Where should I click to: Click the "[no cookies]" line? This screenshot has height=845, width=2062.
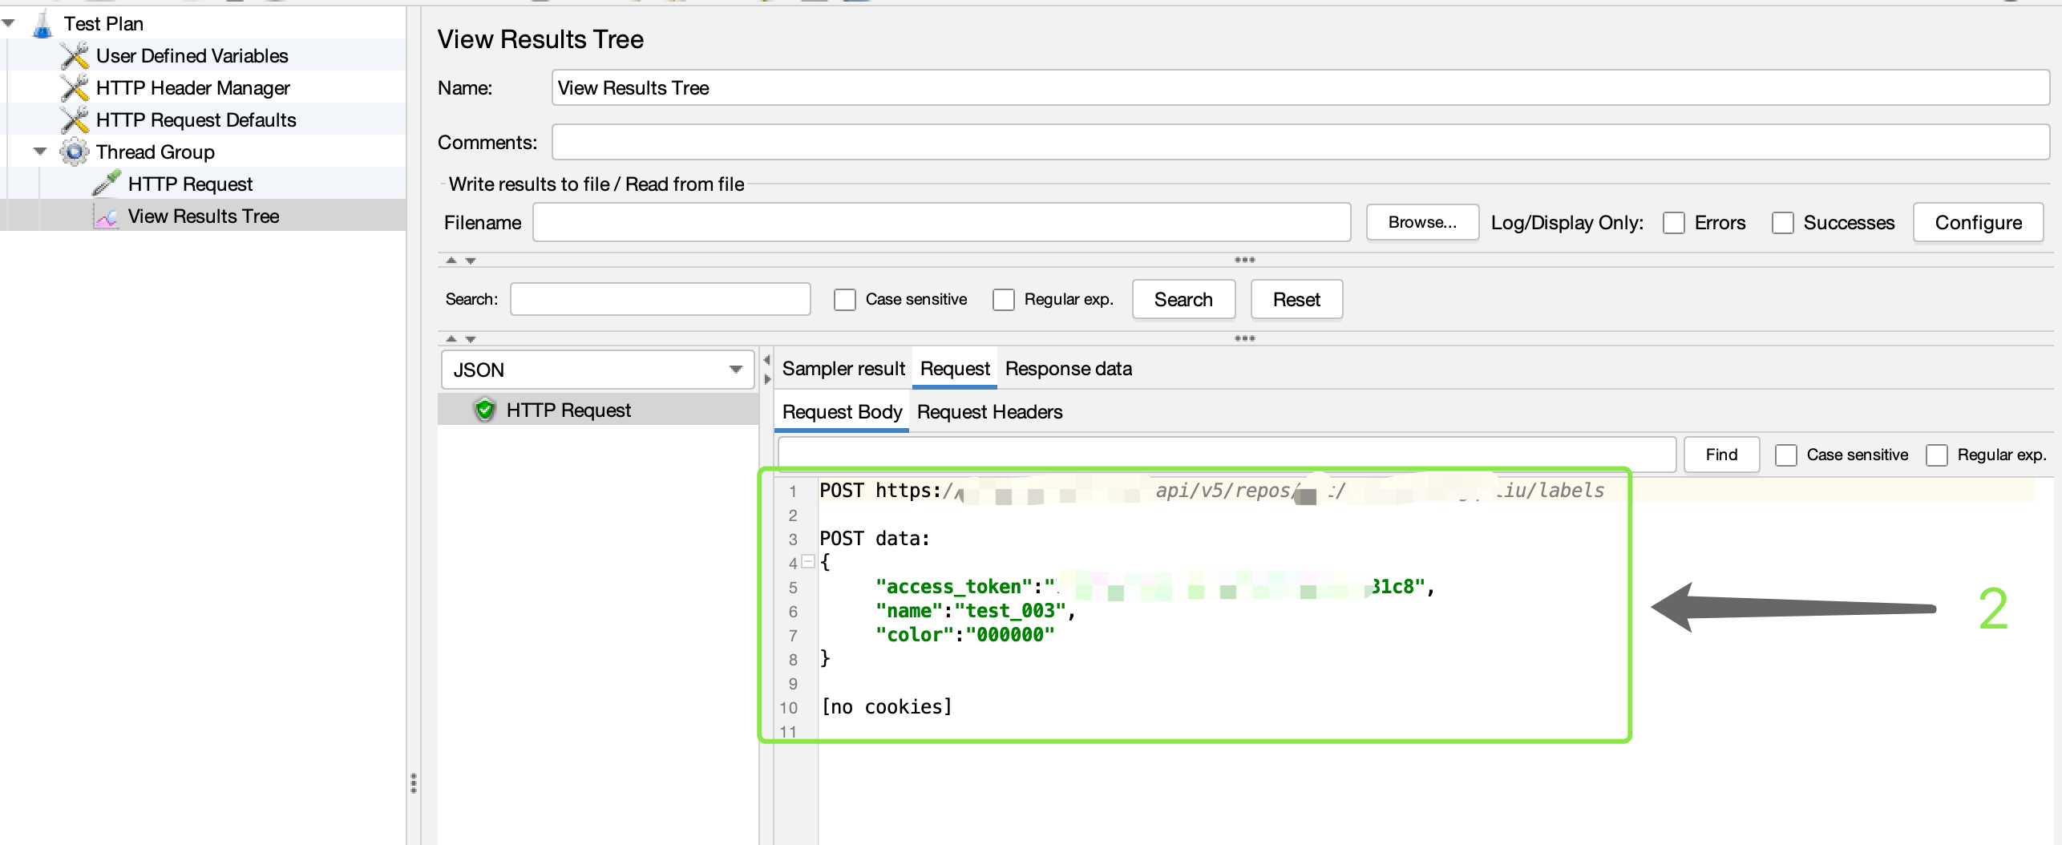tap(886, 706)
